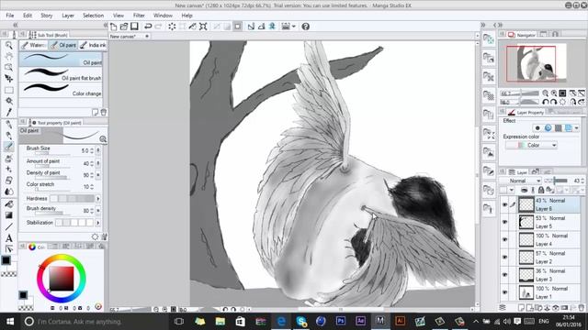
Task: Rotate left in Navigator panel
Action: point(546,102)
